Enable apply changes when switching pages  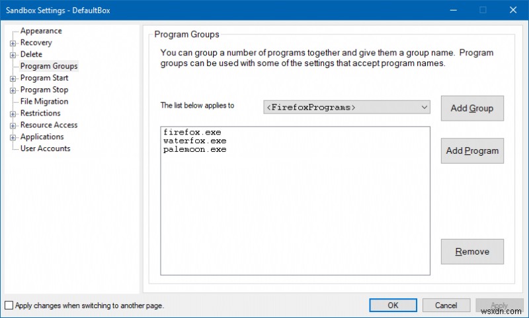click(9, 305)
